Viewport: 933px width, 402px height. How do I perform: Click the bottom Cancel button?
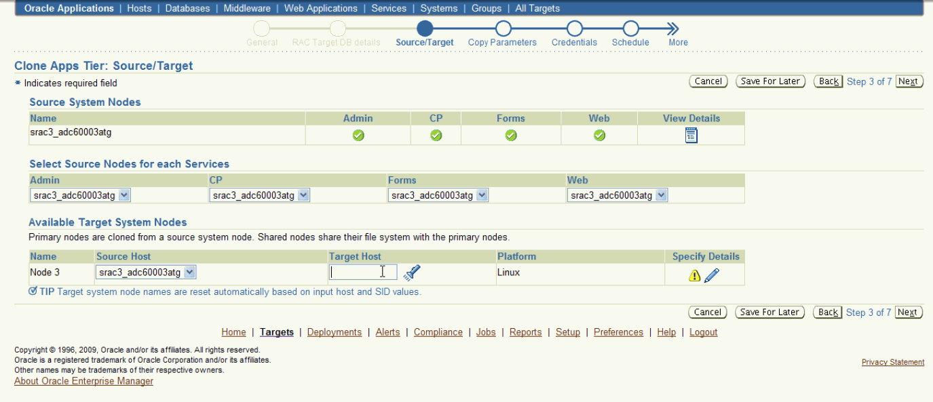(x=708, y=313)
